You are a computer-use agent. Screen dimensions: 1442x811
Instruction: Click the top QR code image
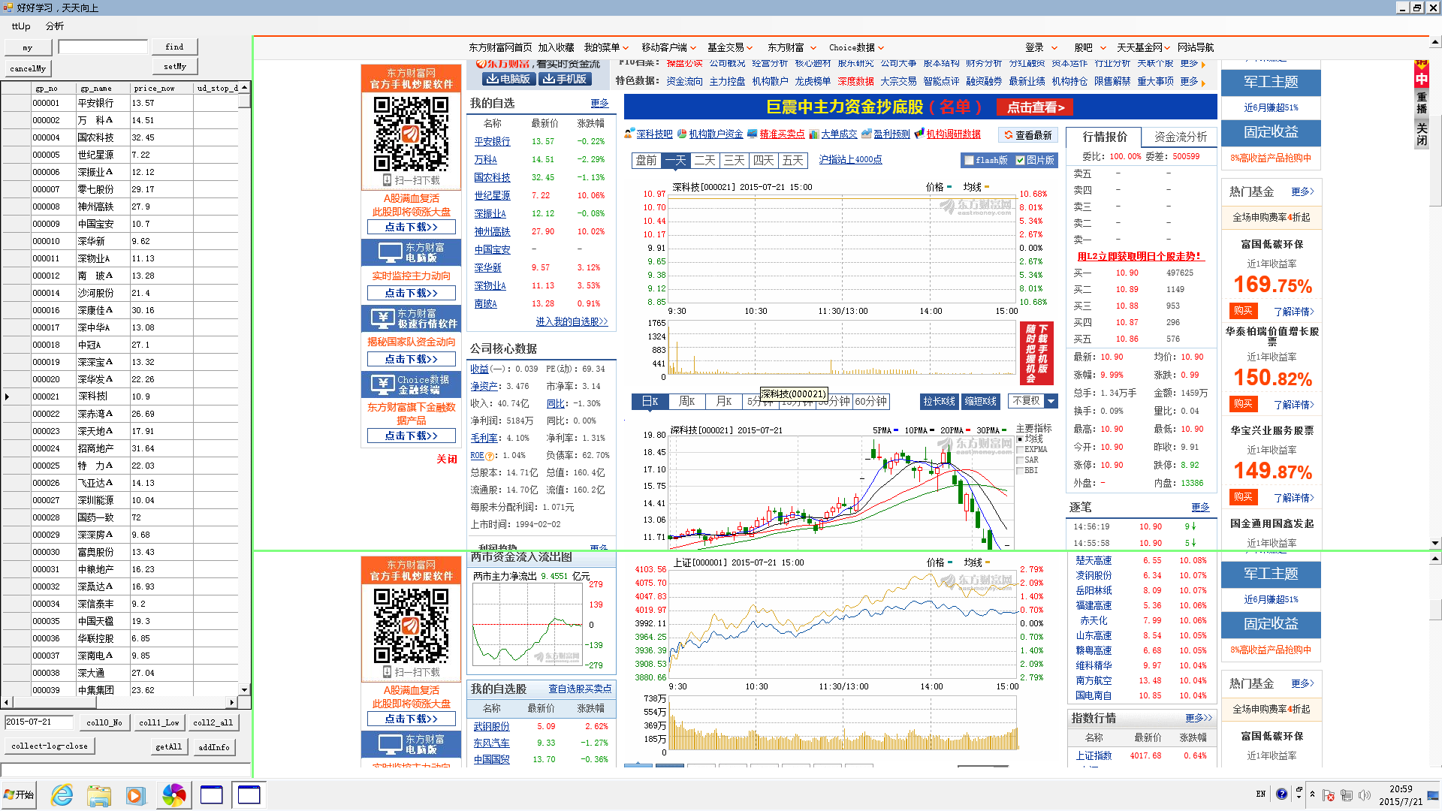click(x=412, y=134)
